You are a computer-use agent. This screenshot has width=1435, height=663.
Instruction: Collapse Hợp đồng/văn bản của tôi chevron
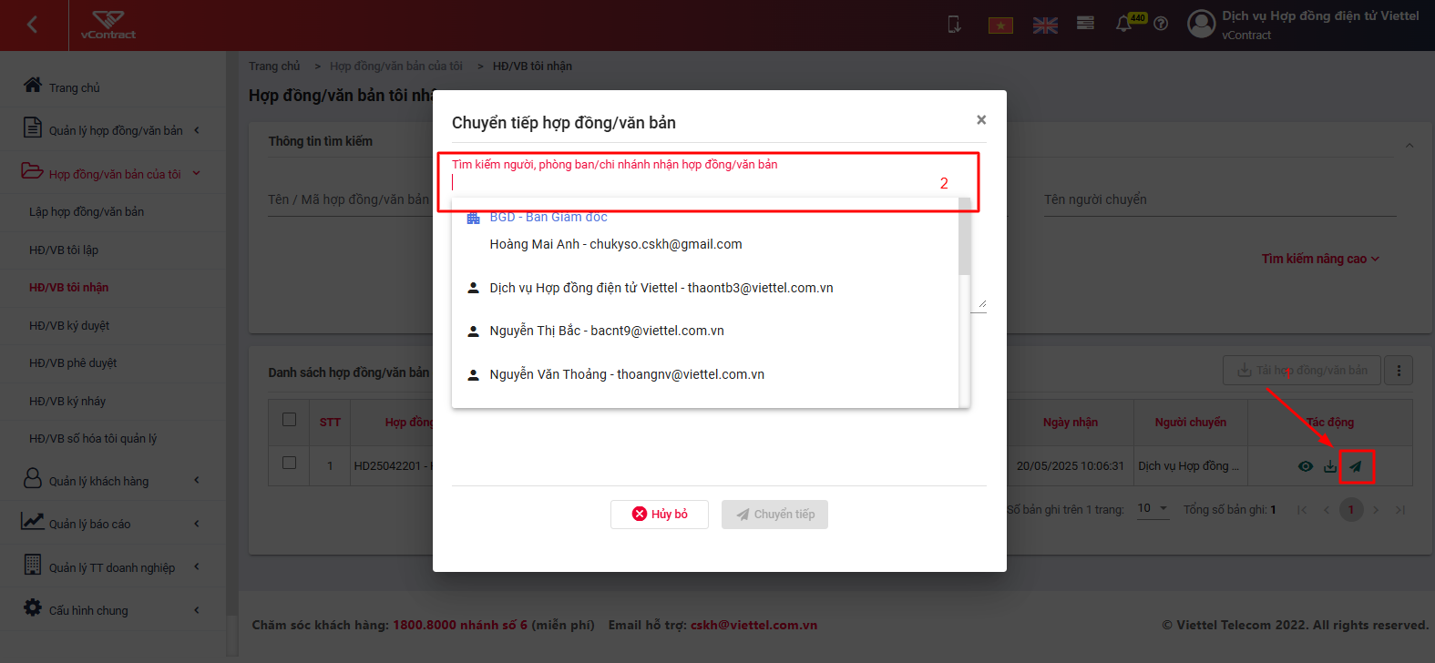(x=196, y=173)
